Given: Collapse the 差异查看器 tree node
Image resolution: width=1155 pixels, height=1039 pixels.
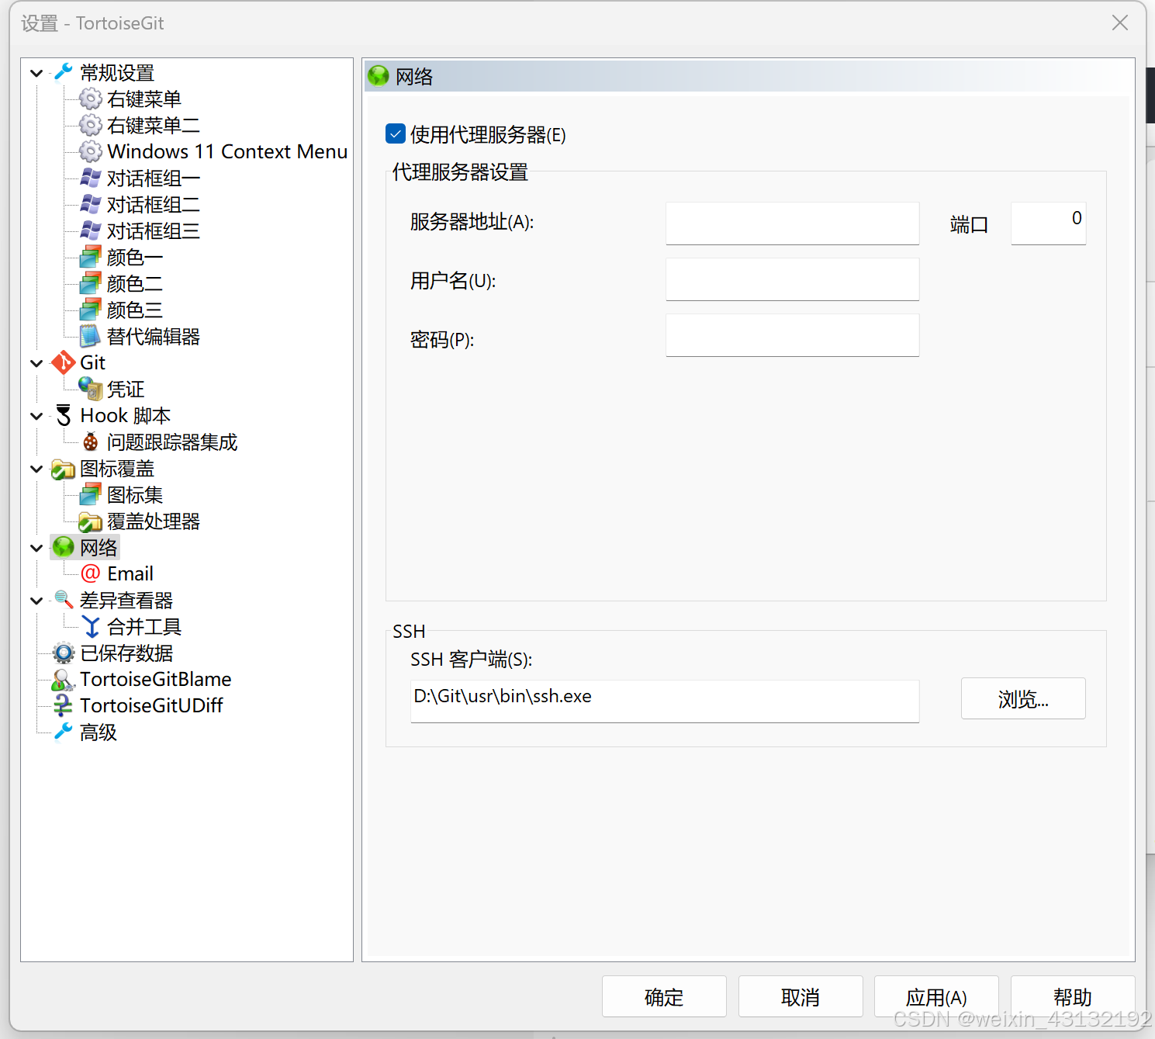Looking at the screenshot, I should 36,601.
